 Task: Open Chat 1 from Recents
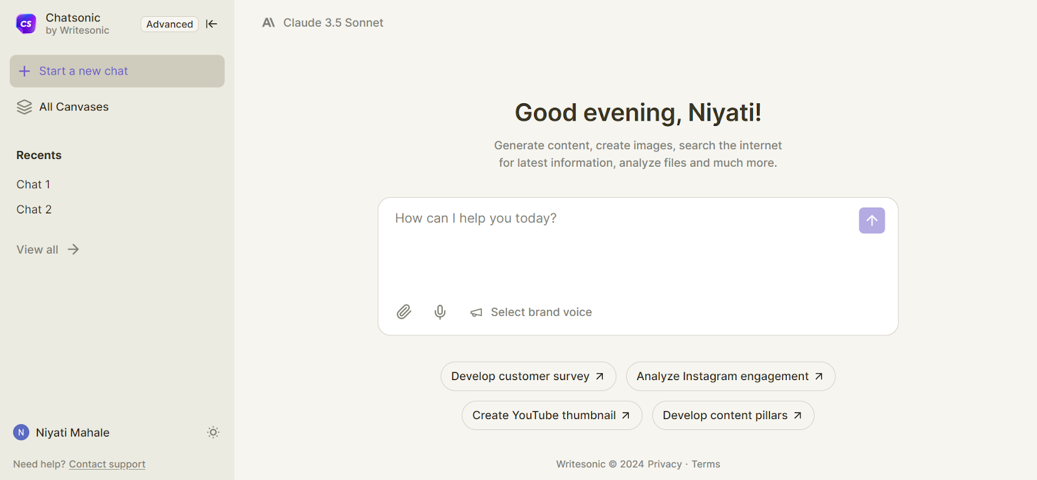(x=33, y=185)
